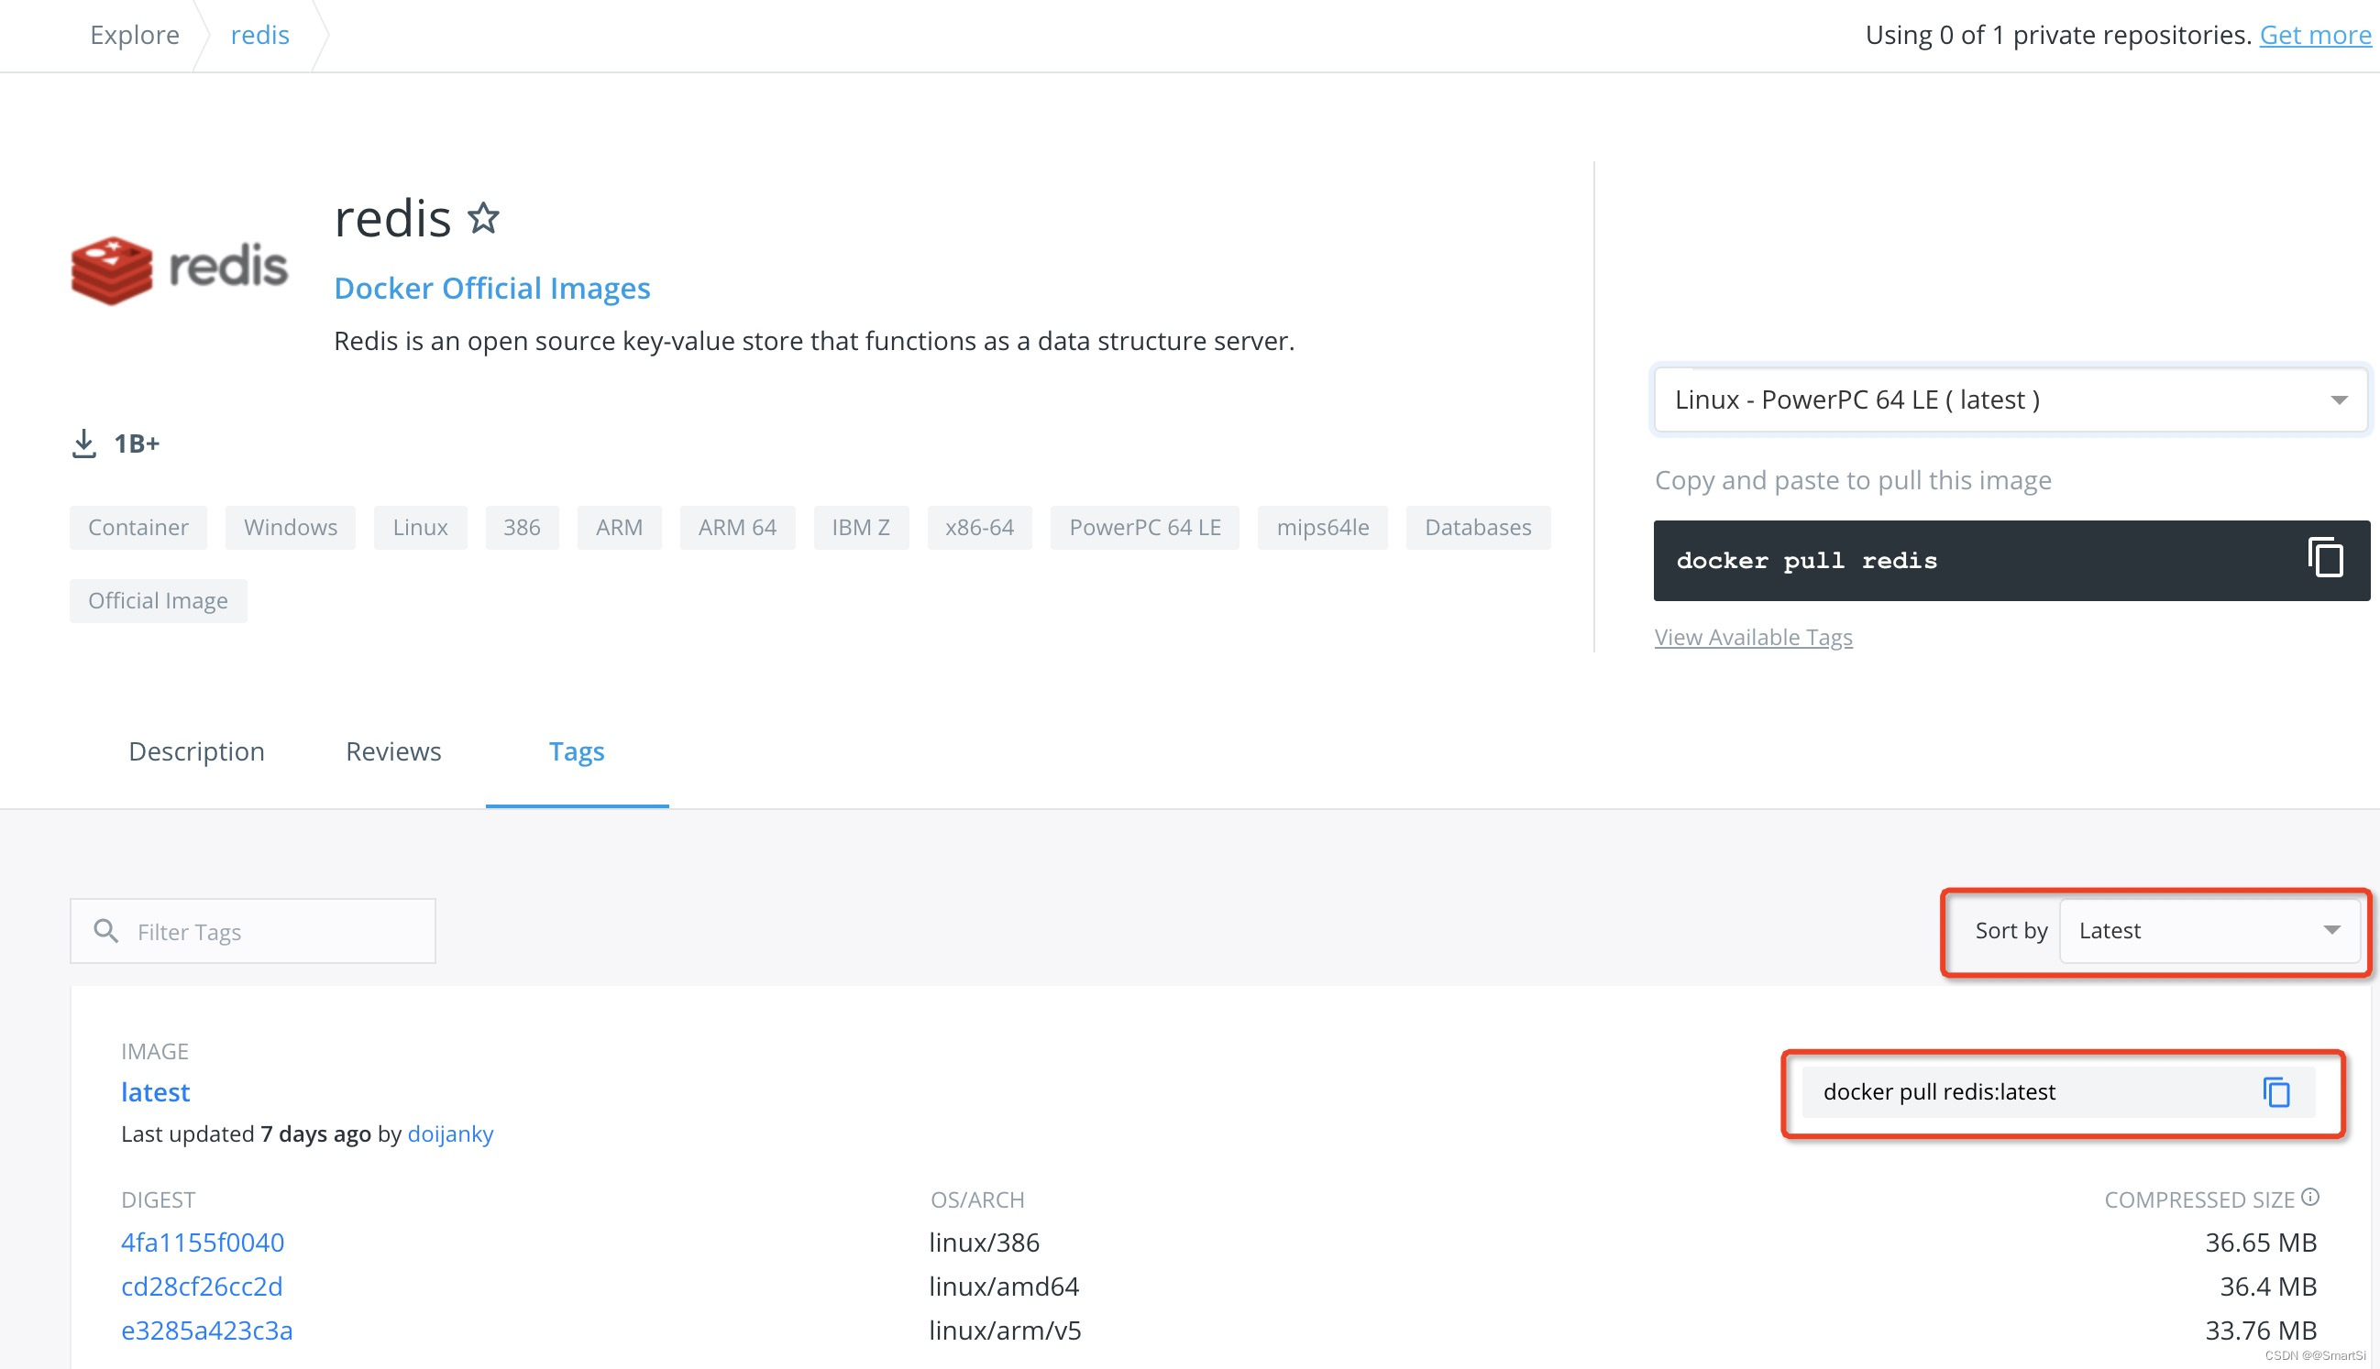The image size is (2380, 1369).
Task: Star the redis repository
Action: click(483, 218)
